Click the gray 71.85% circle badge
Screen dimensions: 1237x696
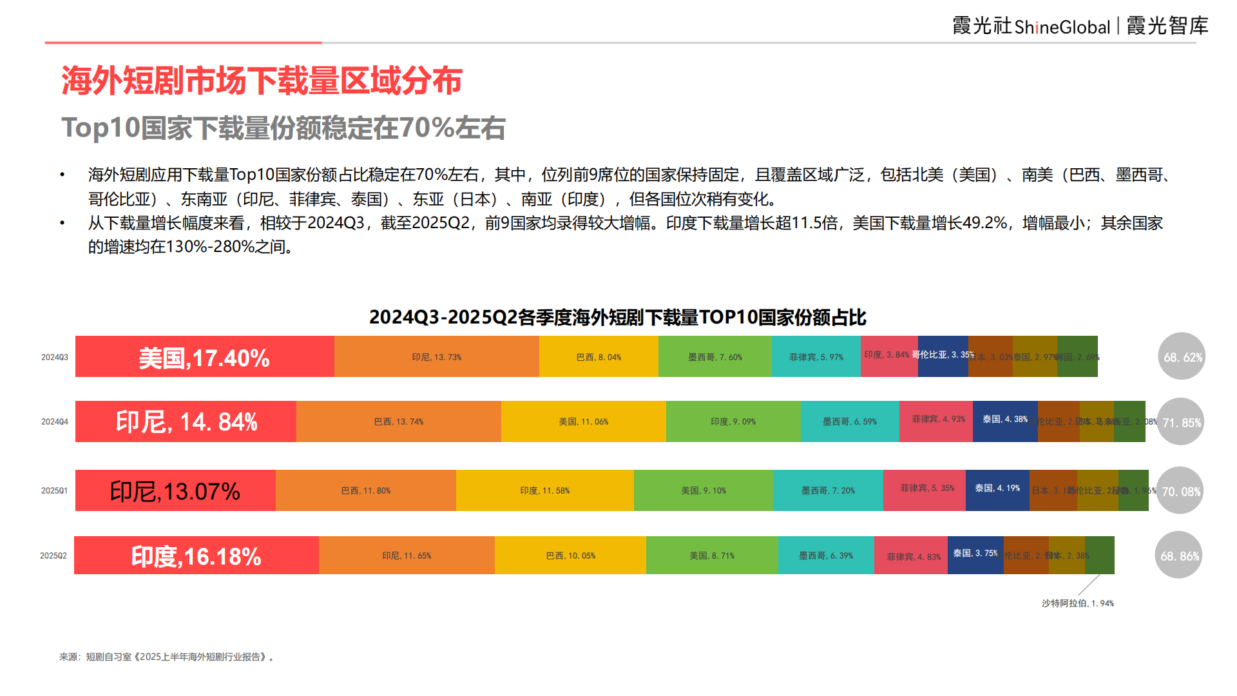click(x=1181, y=422)
